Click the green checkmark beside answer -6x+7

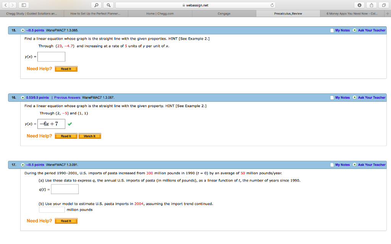69,124
